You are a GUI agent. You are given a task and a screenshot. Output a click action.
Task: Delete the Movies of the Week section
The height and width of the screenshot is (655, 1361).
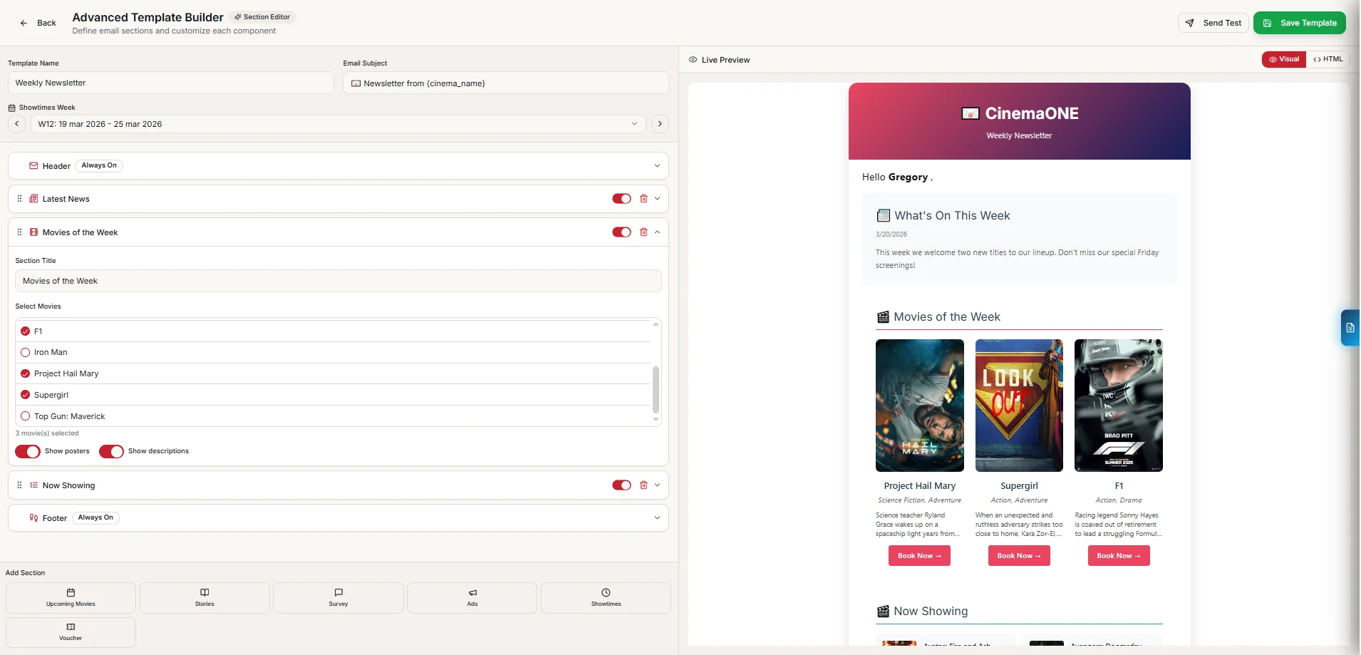643,232
